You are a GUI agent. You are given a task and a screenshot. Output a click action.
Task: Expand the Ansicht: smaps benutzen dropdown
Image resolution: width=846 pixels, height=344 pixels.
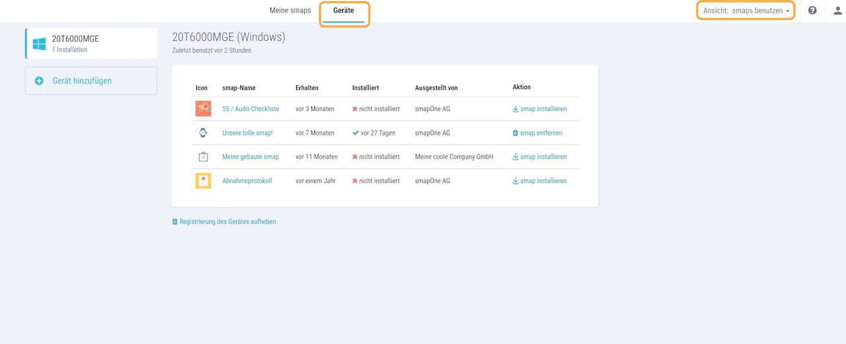coord(746,11)
